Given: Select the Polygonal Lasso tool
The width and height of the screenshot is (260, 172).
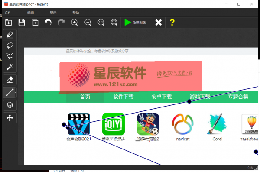Looking at the screenshot, I should 10,56.
